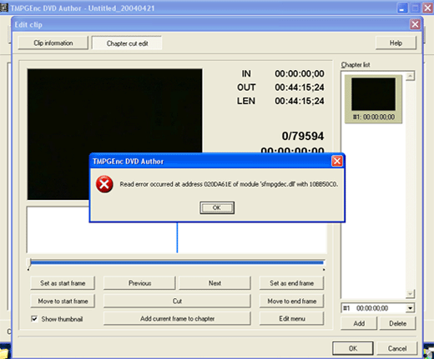Click the end marker triangle under seek bar
The width and height of the screenshot is (434, 359).
[x=324, y=269]
